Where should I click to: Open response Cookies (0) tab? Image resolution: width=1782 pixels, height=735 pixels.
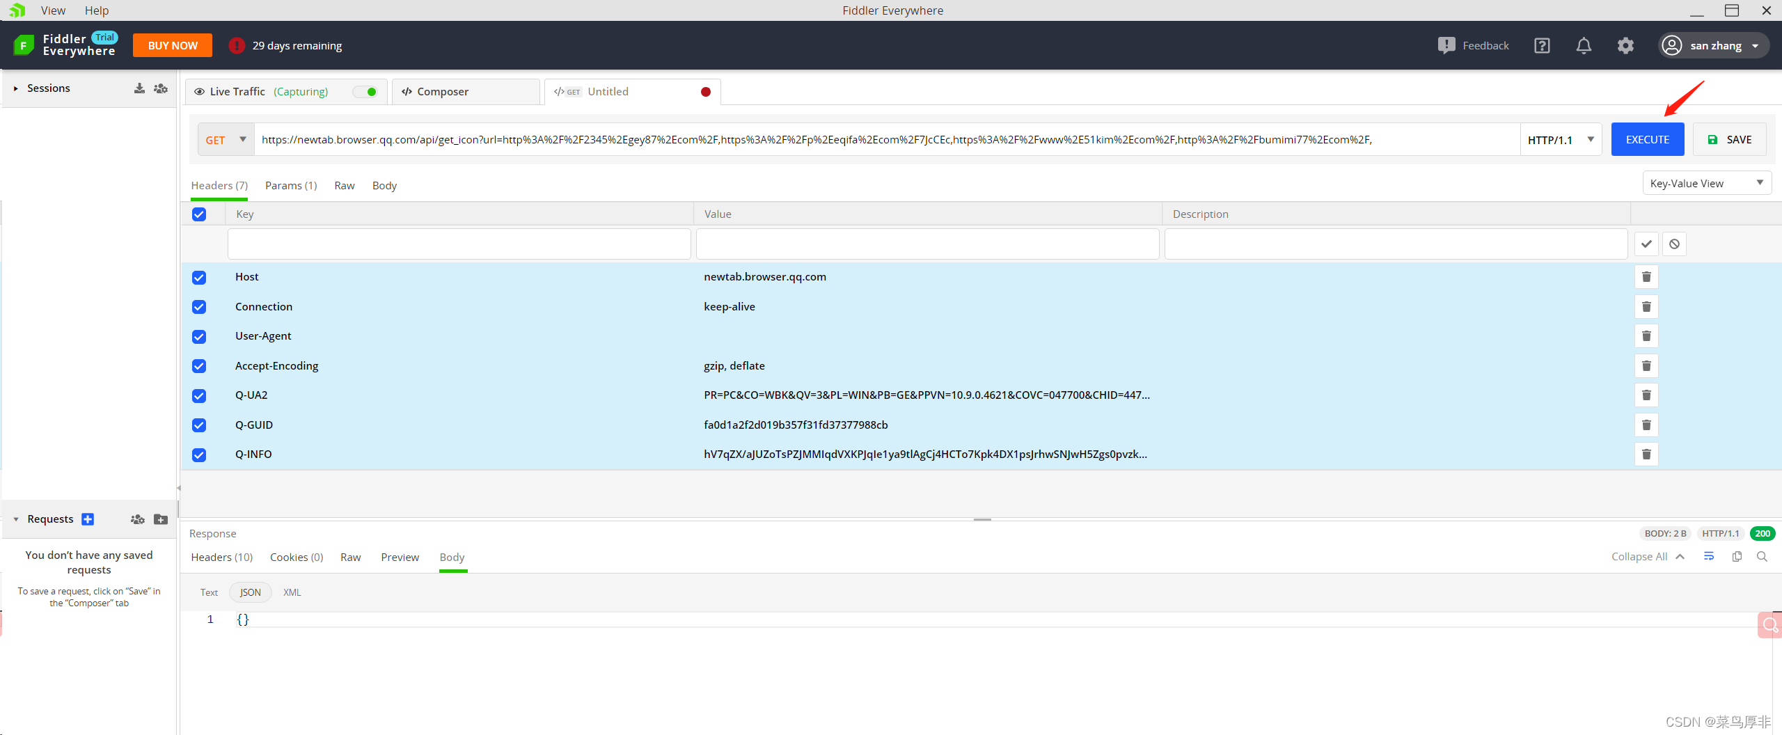point(297,558)
